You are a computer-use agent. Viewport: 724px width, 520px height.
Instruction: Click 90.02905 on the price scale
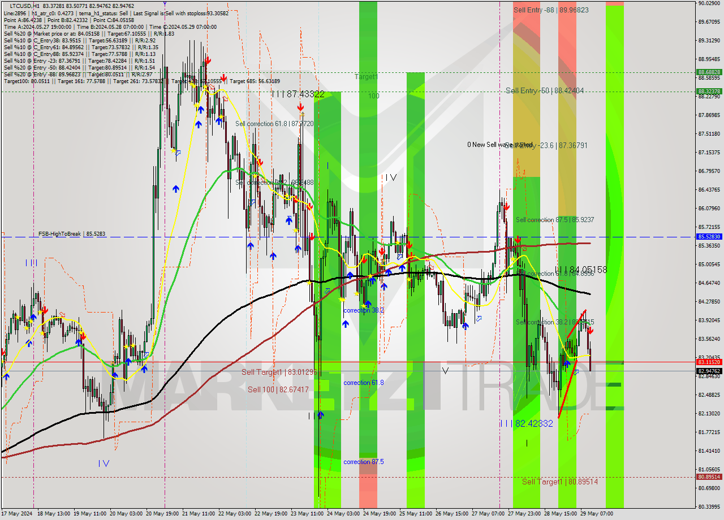[x=709, y=3]
